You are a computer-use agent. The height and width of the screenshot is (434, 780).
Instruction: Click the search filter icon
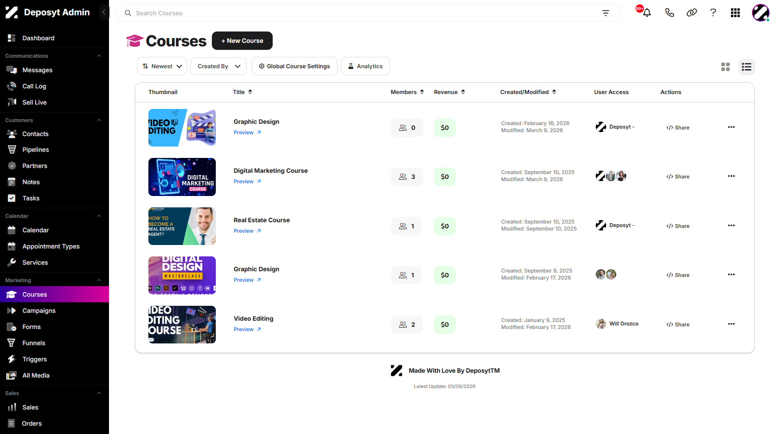606,13
